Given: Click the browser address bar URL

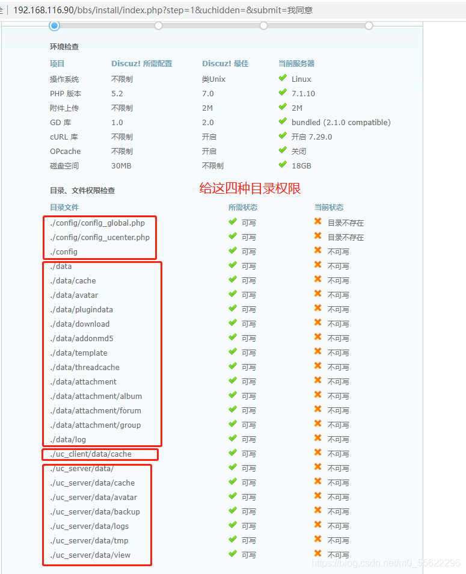Looking at the screenshot, I should (x=163, y=10).
